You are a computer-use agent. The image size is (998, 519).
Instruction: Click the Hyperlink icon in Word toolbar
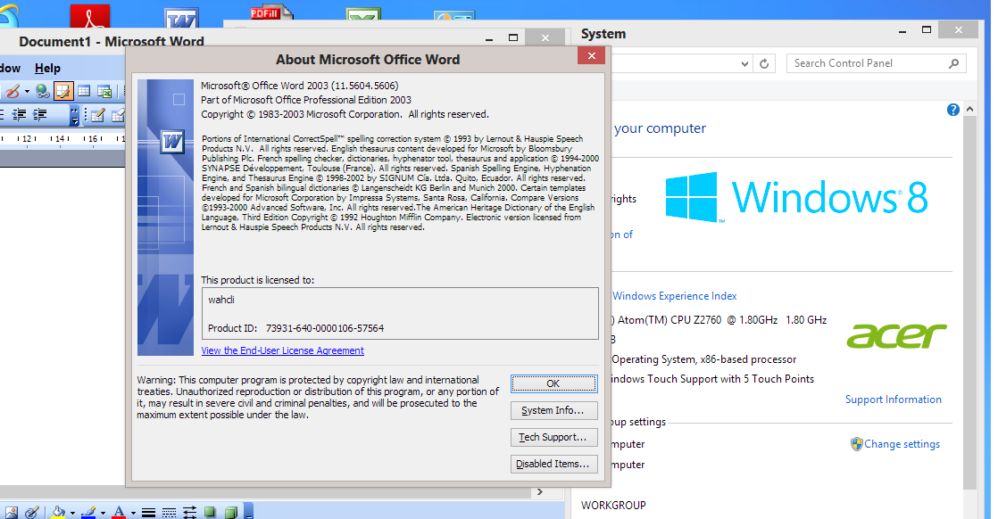point(43,92)
